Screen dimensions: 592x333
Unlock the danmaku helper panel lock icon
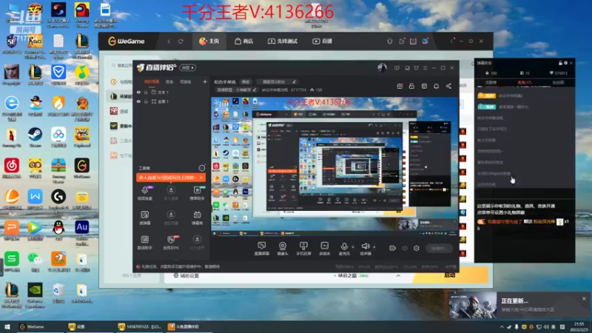coord(560,63)
